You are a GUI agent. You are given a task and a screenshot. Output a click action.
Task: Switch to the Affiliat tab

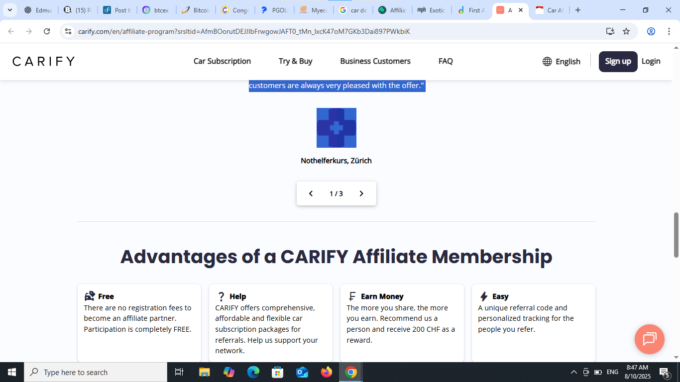pyautogui.click(x=392, y=10)
